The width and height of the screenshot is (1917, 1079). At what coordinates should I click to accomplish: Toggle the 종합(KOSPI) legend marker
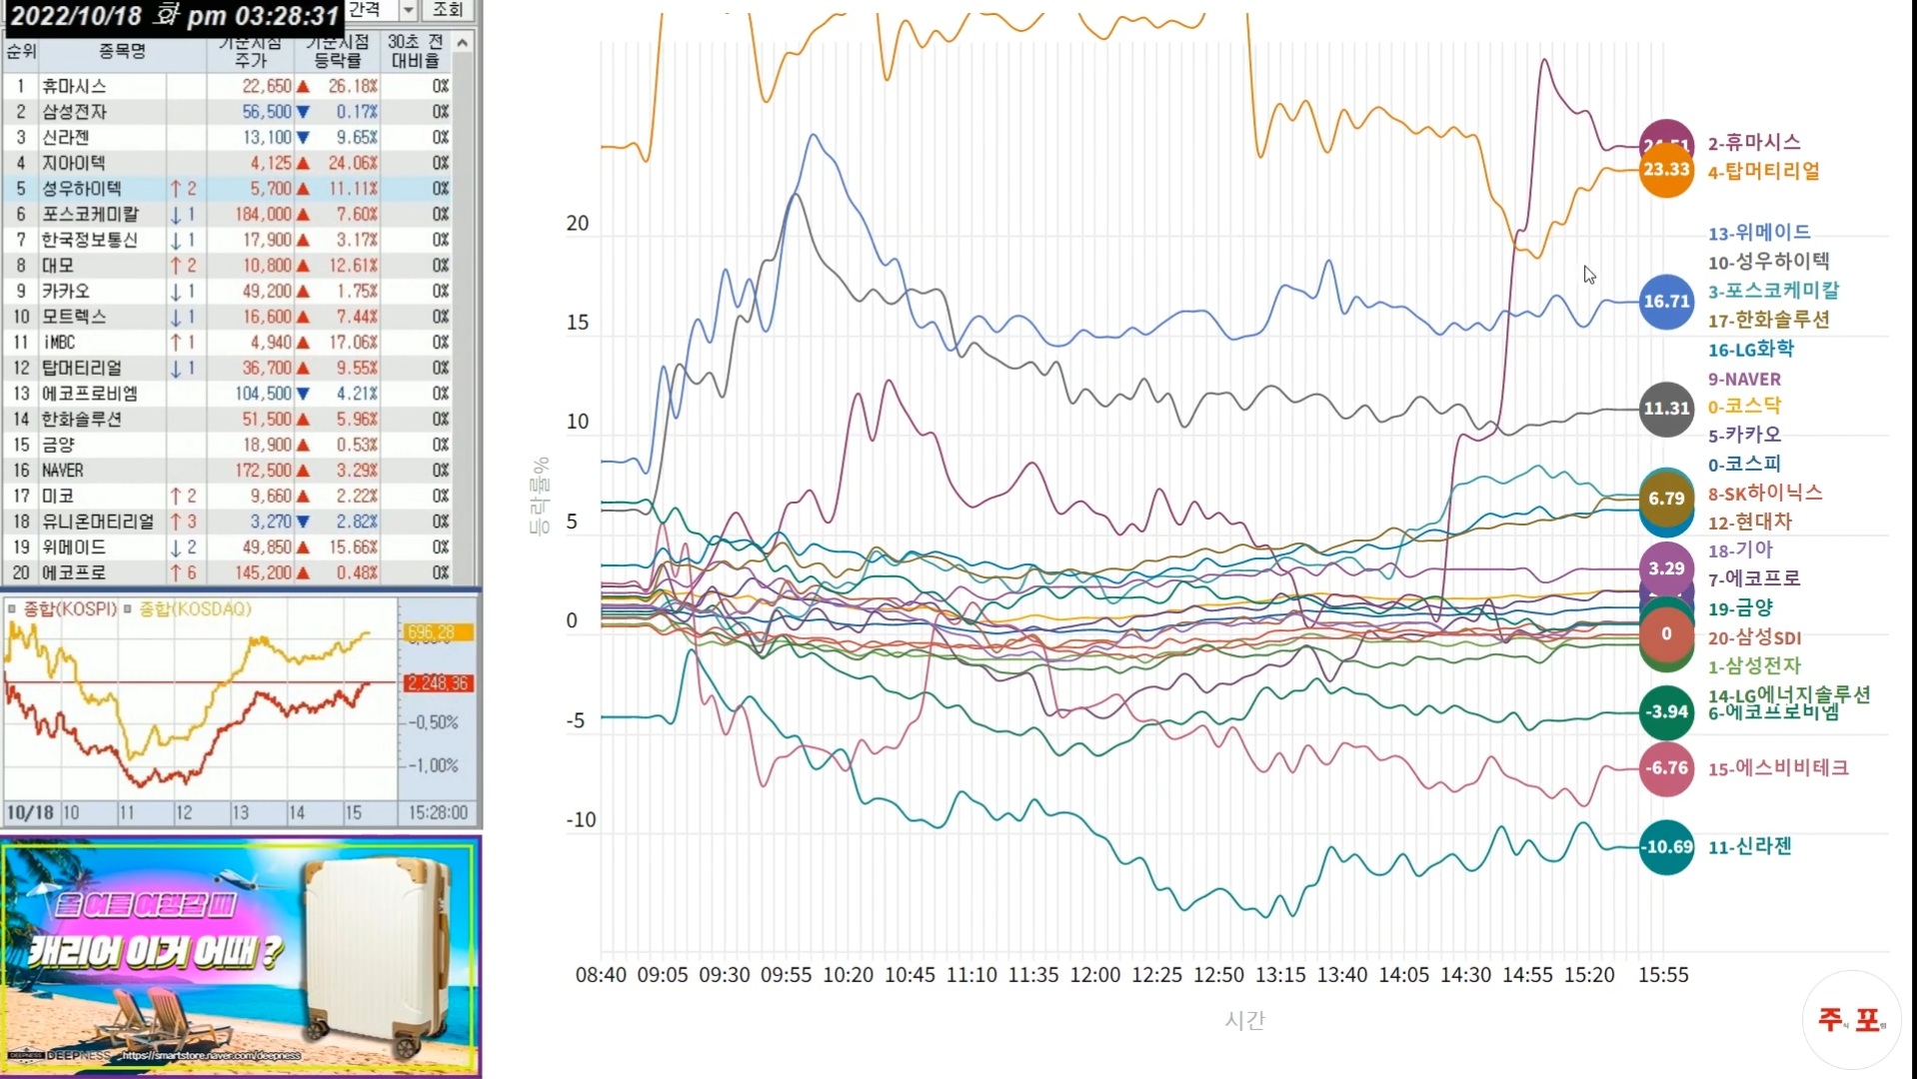coord(12,608)
